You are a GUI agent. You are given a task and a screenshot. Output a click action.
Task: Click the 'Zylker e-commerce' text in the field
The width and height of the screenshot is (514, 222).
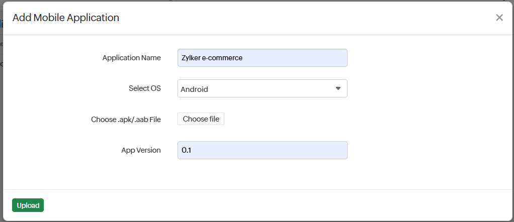point(212,58)
